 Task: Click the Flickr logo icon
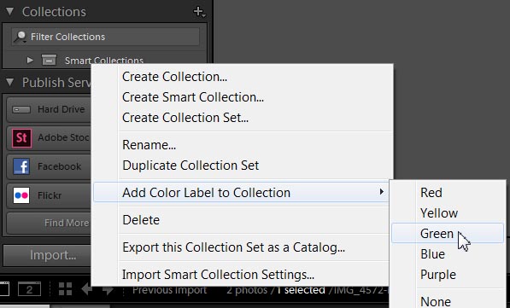pos(21,195)
